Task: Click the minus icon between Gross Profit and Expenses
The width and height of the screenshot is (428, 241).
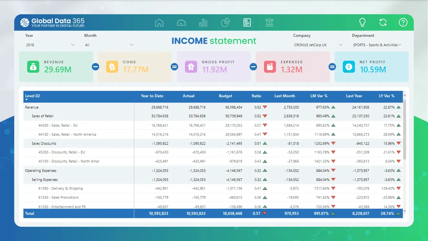Action: click(253, 67)
